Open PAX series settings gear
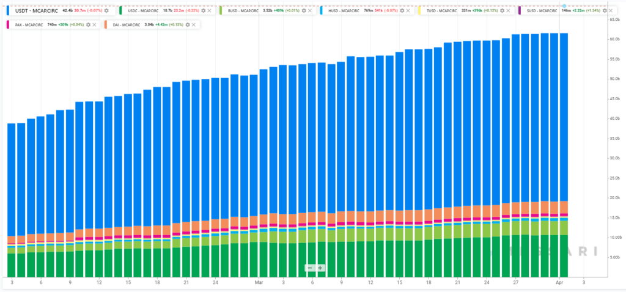The image size is (626, 292). click(88, 24)
